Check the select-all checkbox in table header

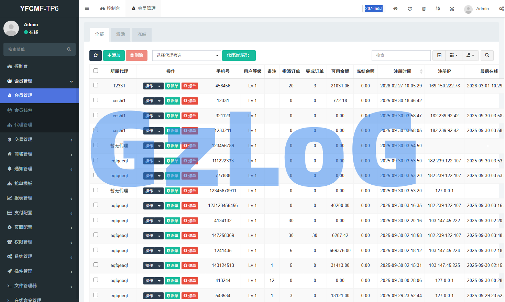click(96, 71)
